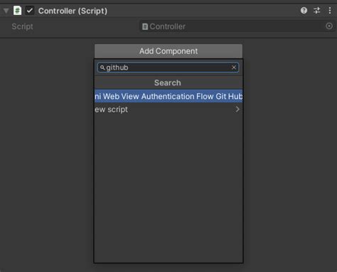Click the magnifier icon in search box
The width and height of the screenshot is (337, 272).
coord(102,68)
